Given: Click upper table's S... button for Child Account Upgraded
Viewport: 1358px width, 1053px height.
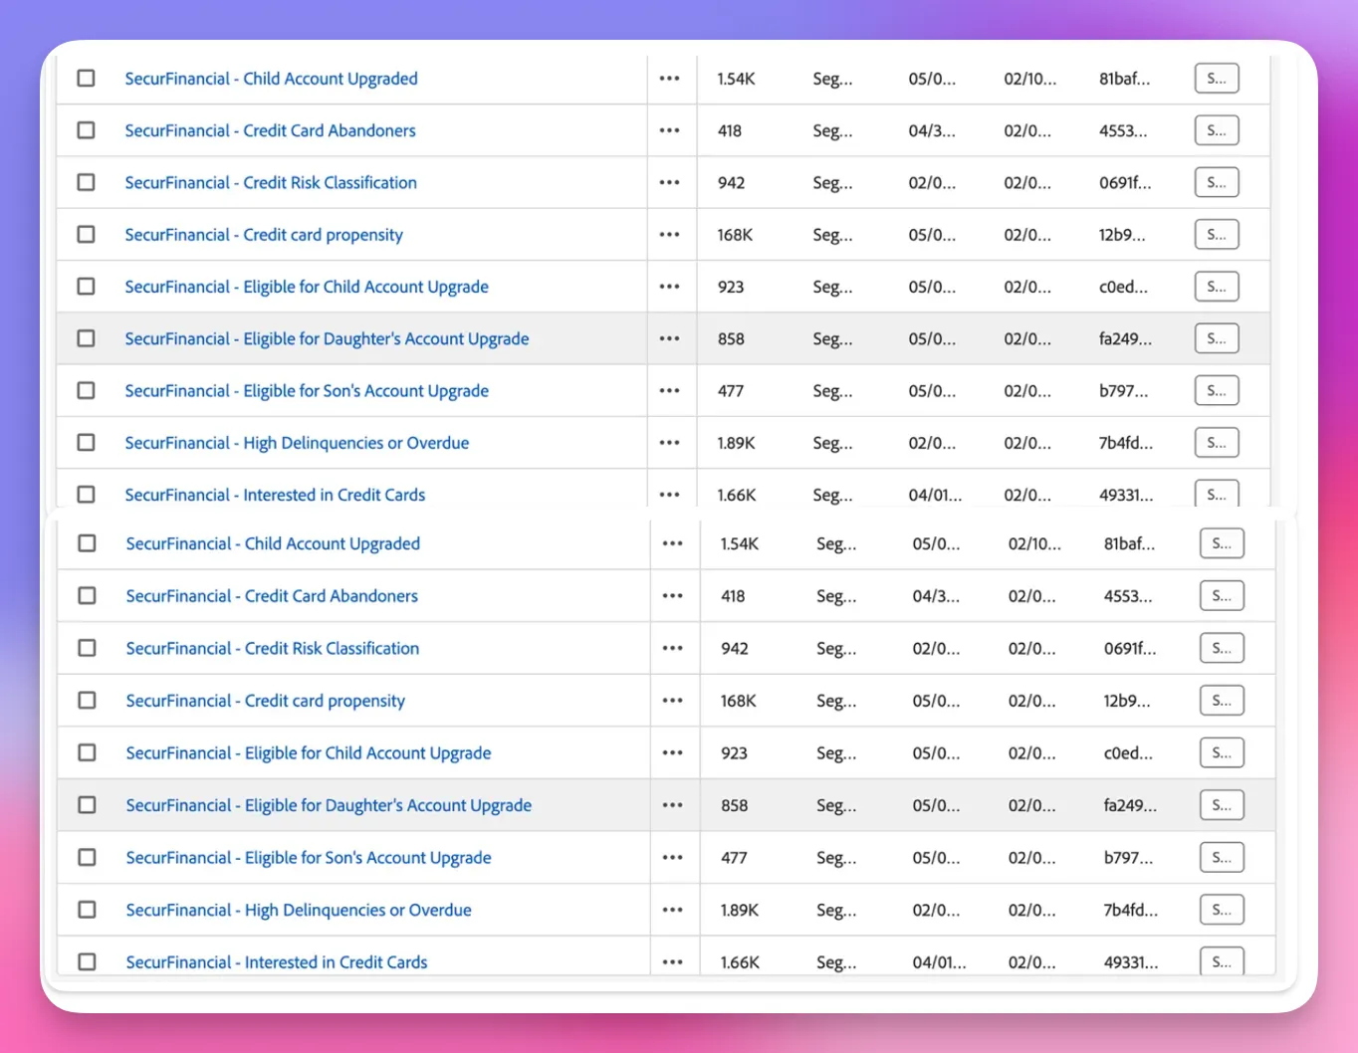Looking at the screenshot, I should pos(1217,79).
